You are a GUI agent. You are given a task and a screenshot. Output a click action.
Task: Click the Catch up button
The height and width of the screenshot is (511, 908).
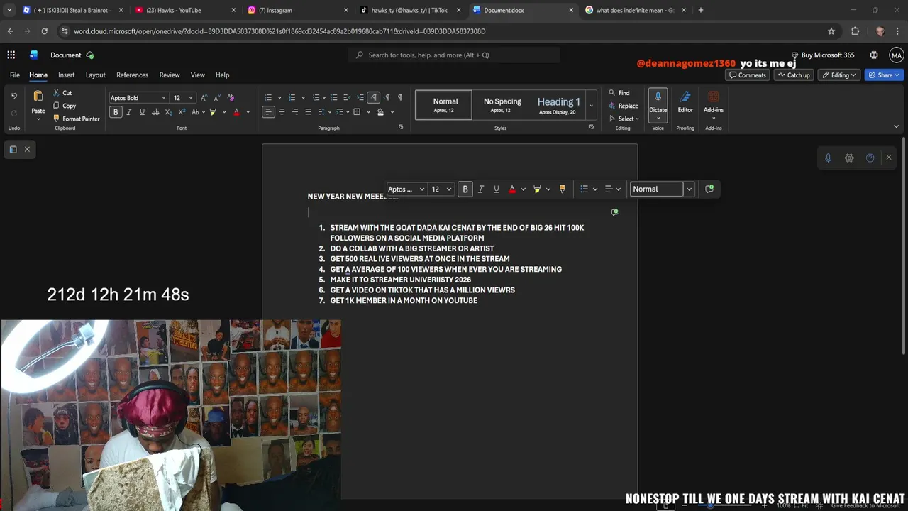pos(793,75)
